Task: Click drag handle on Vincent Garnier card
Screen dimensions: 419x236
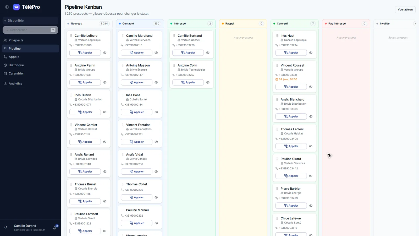Action: tap(71, 125)
